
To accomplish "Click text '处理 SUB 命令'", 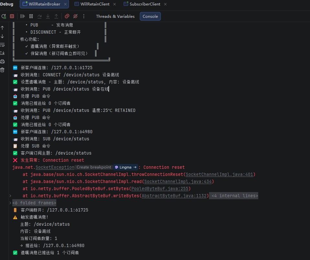I will pos(35,146).
